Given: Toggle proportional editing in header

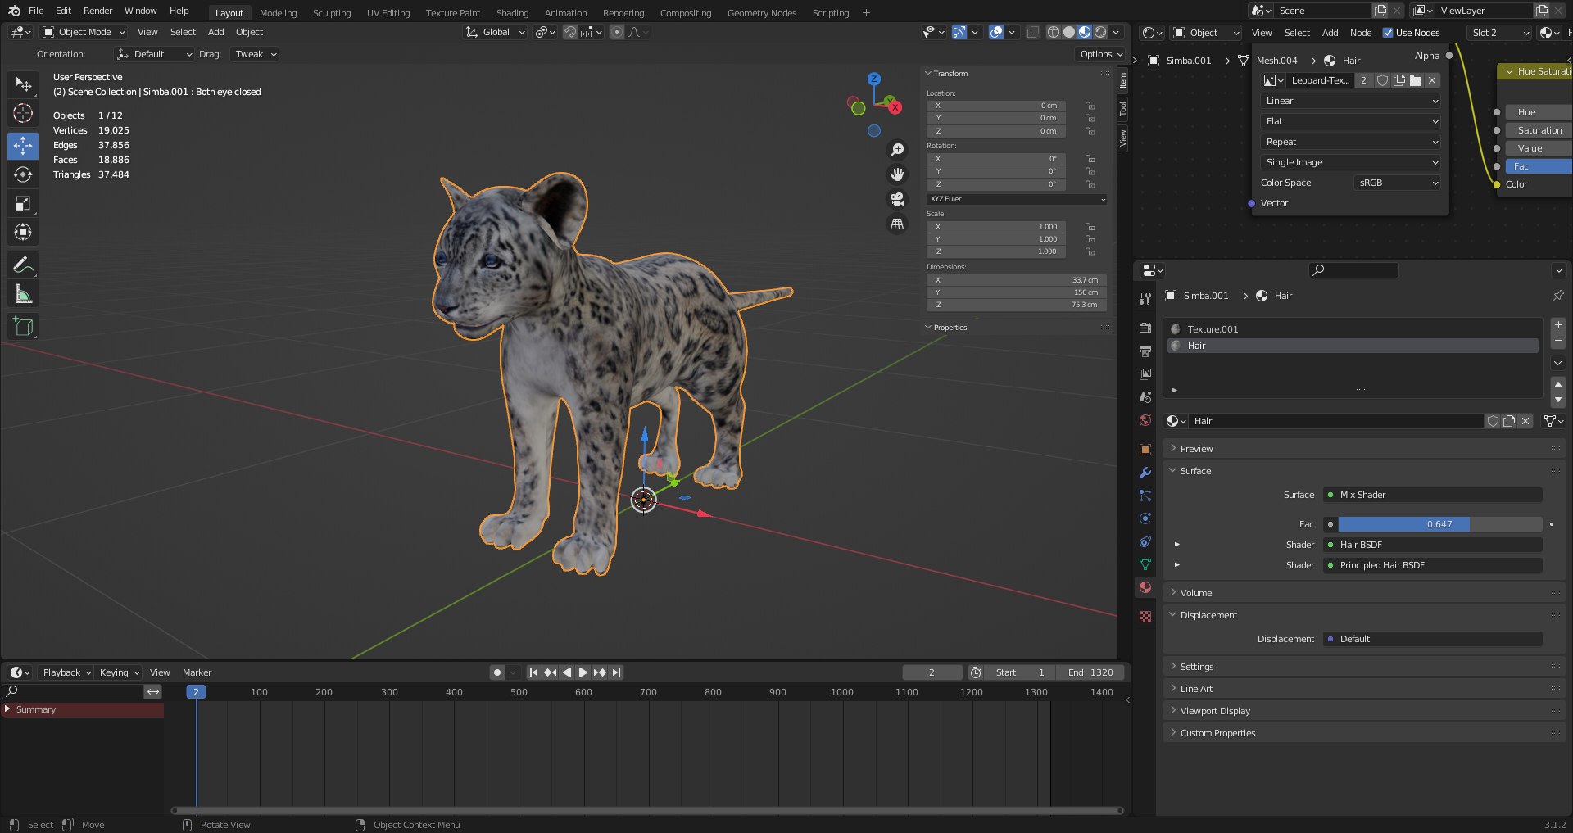Looking at the screenshot, I should (617, 32).
